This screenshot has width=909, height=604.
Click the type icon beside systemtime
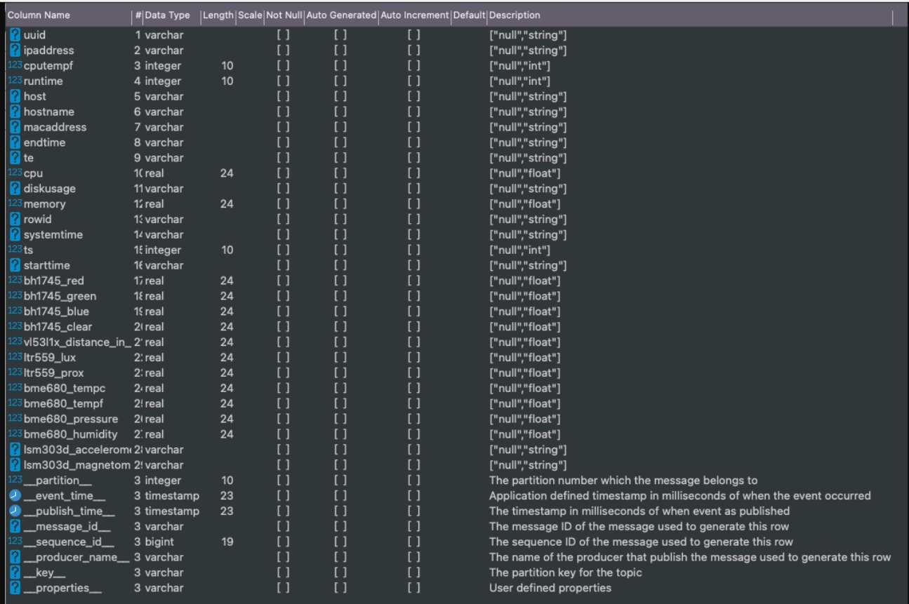point(15,235)
